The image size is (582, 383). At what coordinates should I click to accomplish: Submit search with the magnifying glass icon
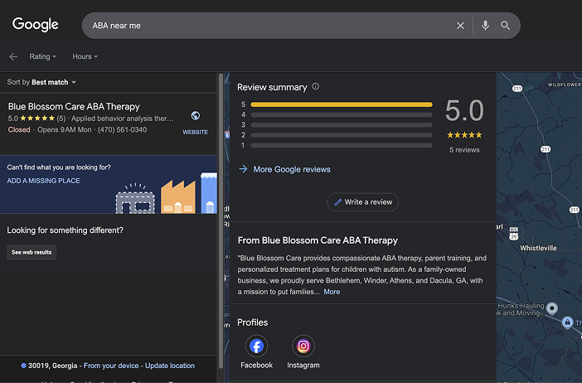point(505,25)
